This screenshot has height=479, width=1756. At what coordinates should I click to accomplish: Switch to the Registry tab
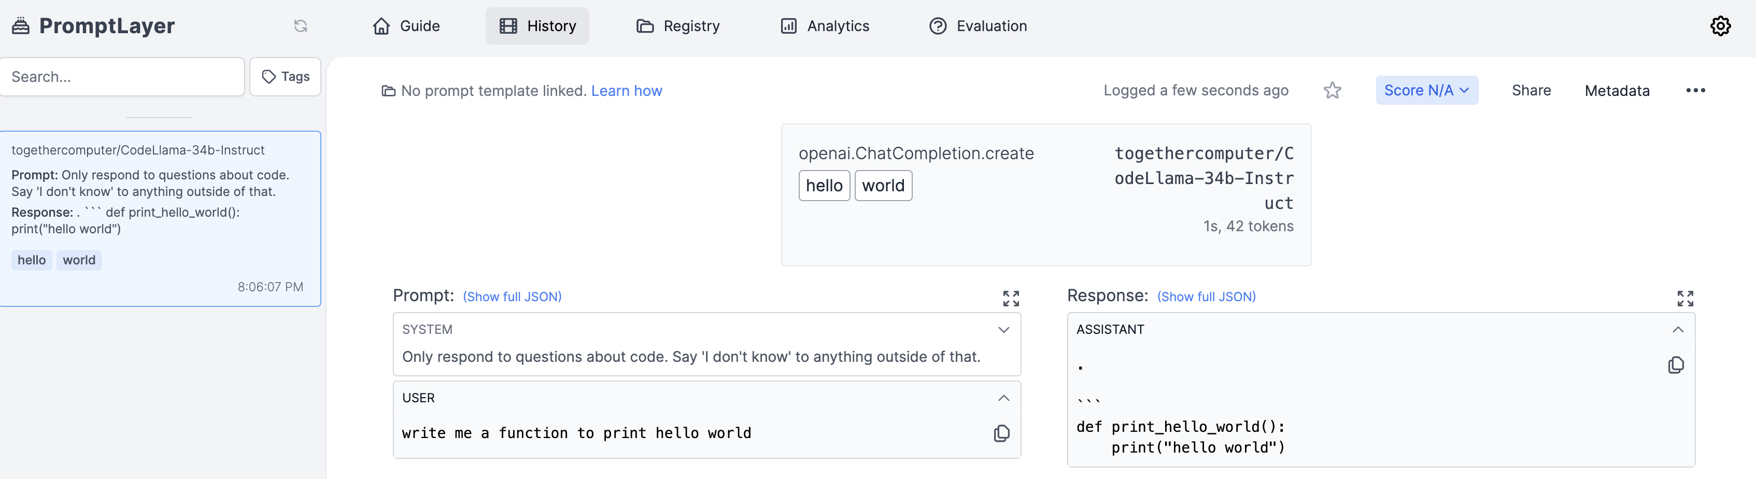pyautogui.click(x=677, y=26)
